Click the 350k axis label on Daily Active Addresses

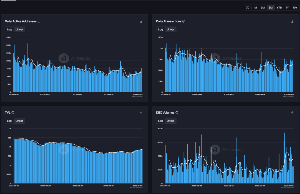8,37
